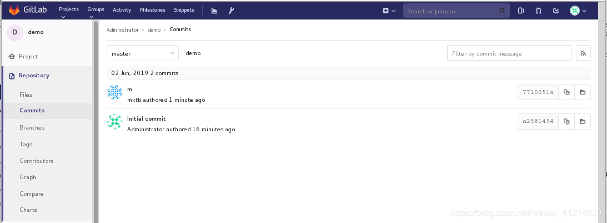Open Compare in the sidebar
607x223 pixels.
tap(31, 194)
